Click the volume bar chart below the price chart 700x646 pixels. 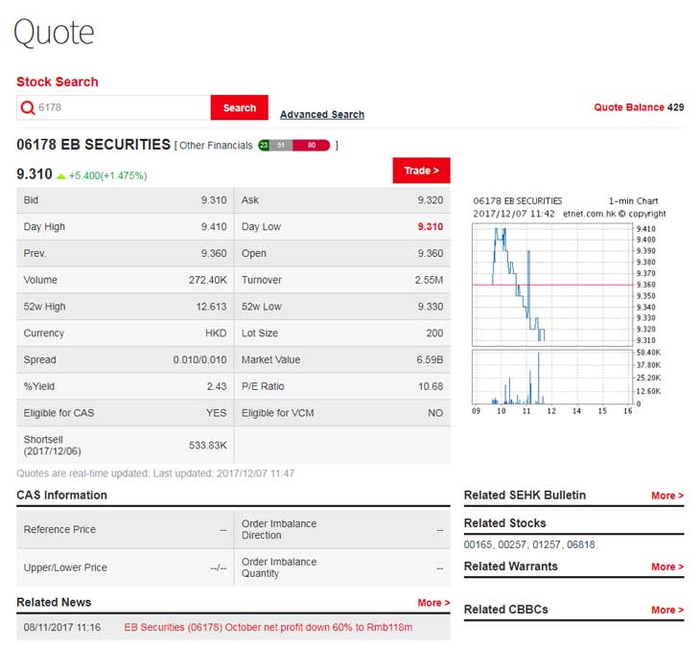(552, 377)
